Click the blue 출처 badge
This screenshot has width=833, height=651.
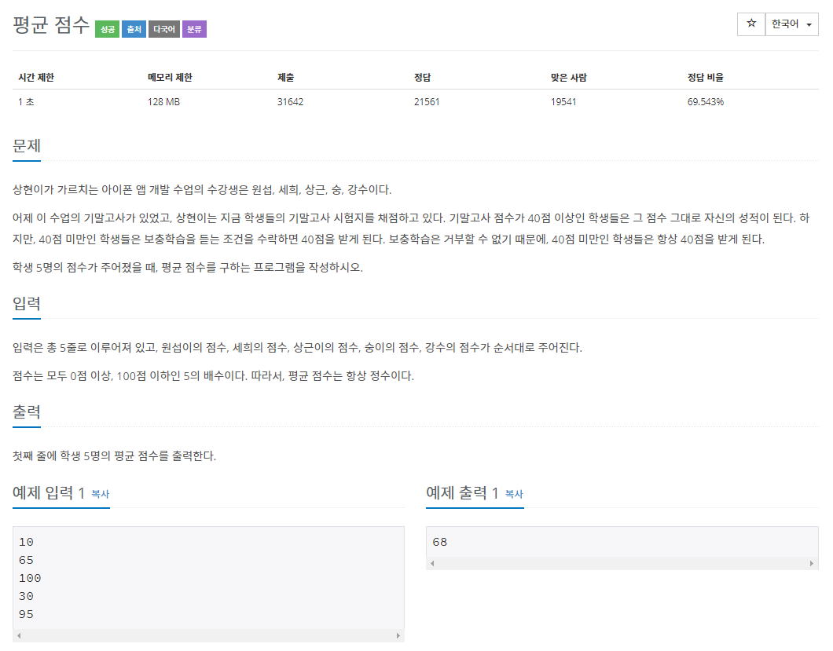coord(134,29)
